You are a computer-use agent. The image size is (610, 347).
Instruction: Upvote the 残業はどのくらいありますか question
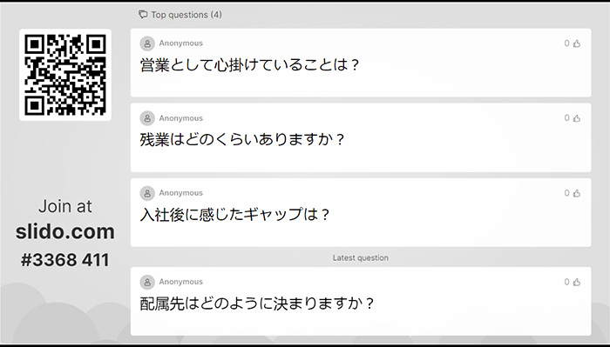tap(577, 118)
